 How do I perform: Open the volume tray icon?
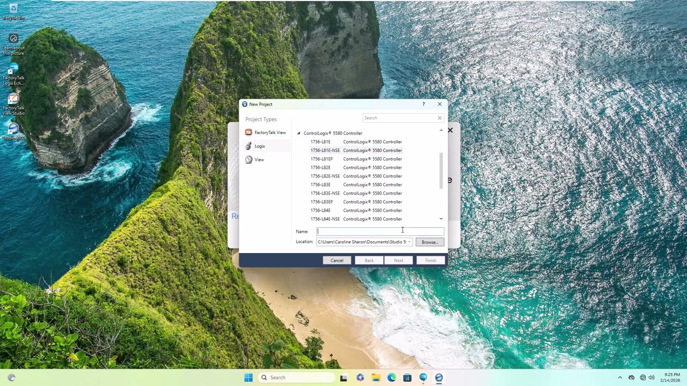(x=652, y=377)
